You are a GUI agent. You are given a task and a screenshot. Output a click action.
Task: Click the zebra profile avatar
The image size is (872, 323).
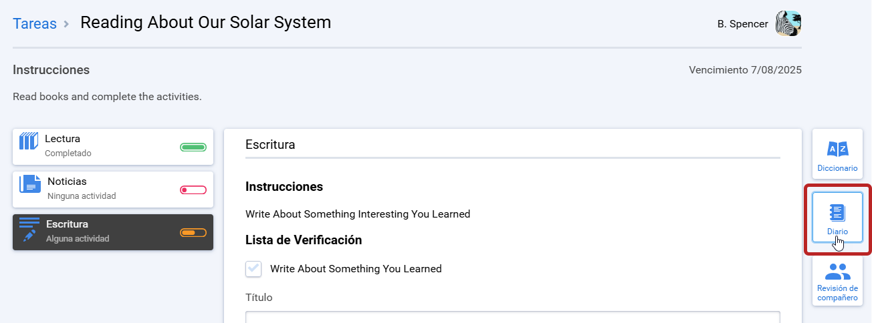788,23
